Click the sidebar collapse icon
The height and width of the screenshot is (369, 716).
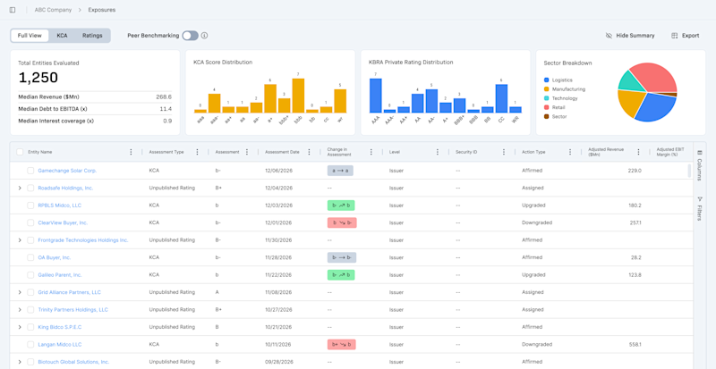tap(13, 10)
